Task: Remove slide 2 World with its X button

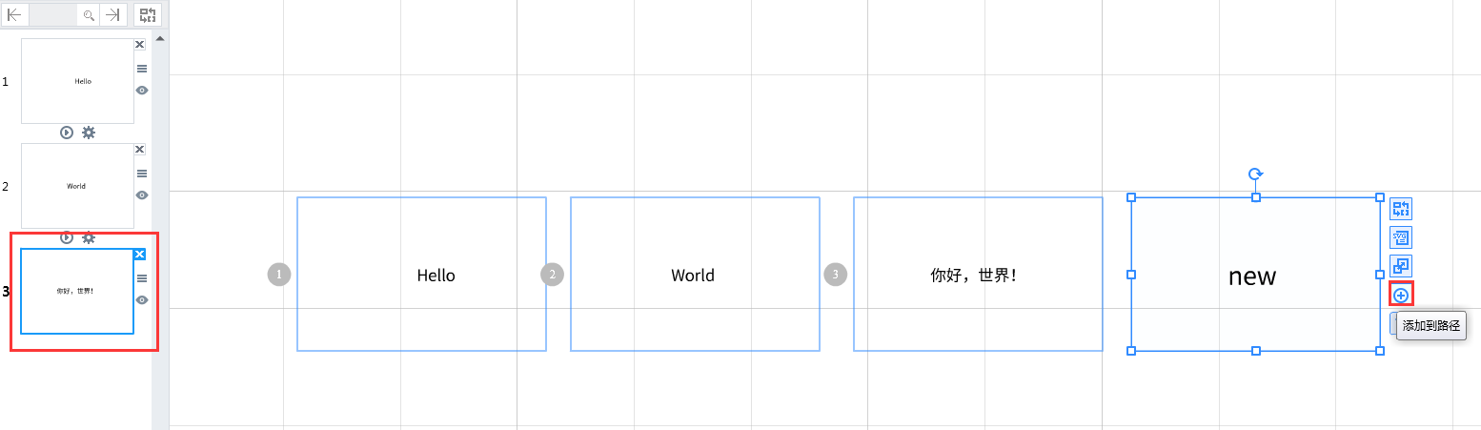Action: point(139,150)
